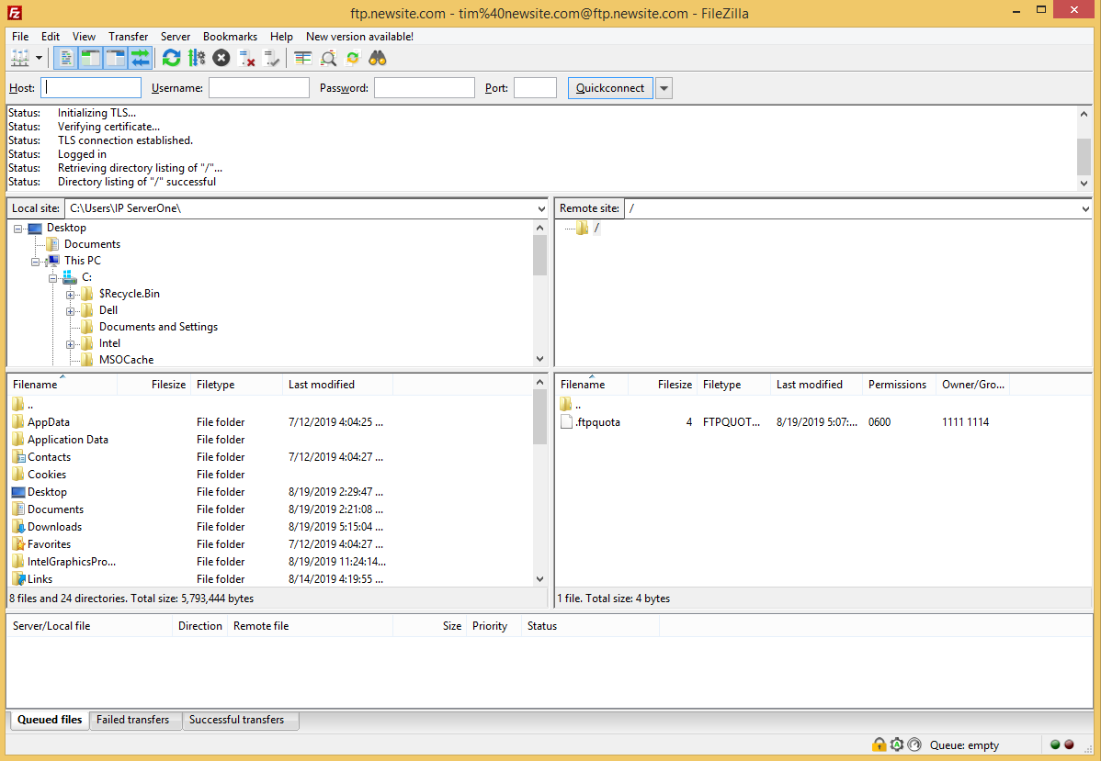1101x761 pixels.
Task: Refresh file and folder lists
Action: [x=171, y=58]
